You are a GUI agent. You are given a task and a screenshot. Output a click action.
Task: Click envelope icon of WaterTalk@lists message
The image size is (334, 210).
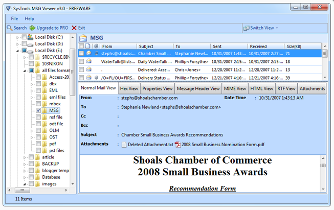coord(89,61)
